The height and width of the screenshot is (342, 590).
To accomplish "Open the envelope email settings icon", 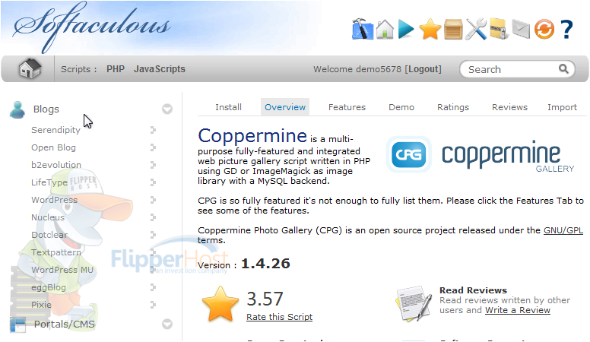I will [x=521, y=30].
